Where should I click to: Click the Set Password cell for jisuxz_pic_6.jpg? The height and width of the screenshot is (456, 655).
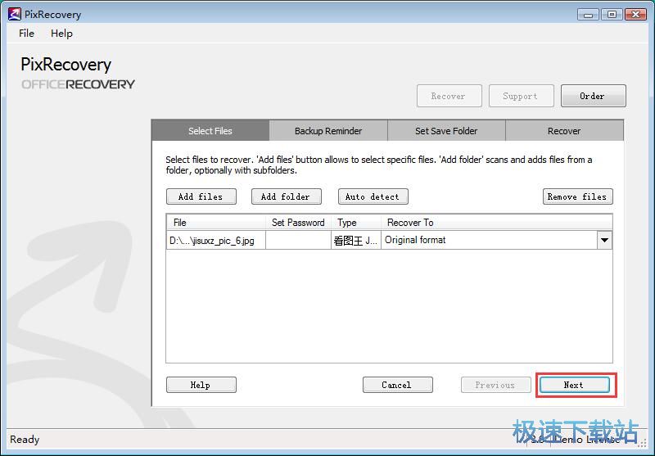coord(298,241)
